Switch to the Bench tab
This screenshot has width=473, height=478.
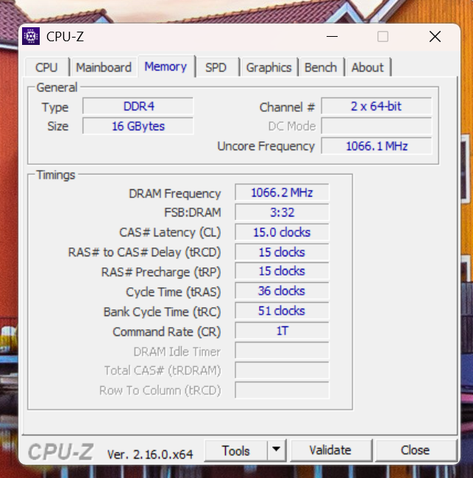pos(321,67)
